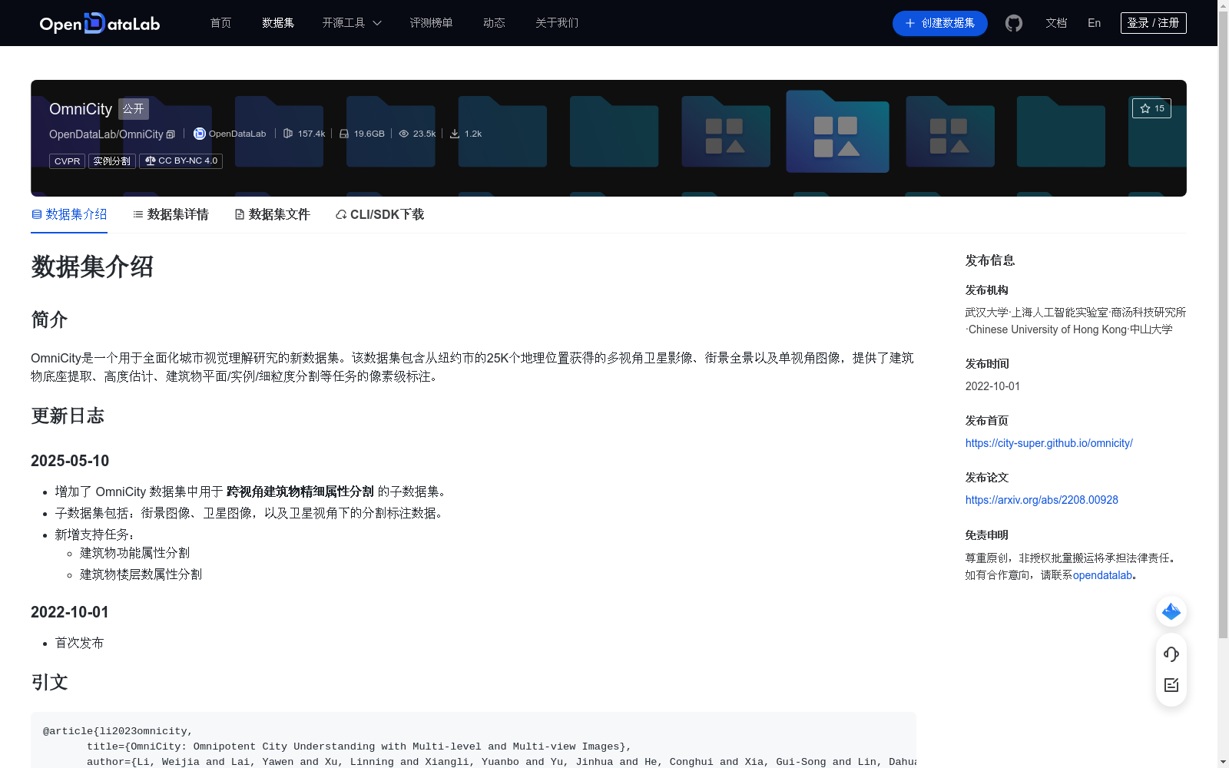The width and height of the screenshot is (1229, 768).
Task: Click the CC BY-NC 4.0 license tag
Action: [x=181, y=161]
